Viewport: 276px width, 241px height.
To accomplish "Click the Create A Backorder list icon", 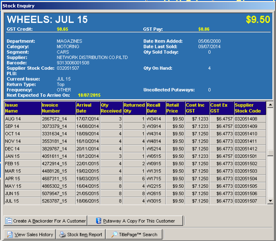I will click(9, 221).
